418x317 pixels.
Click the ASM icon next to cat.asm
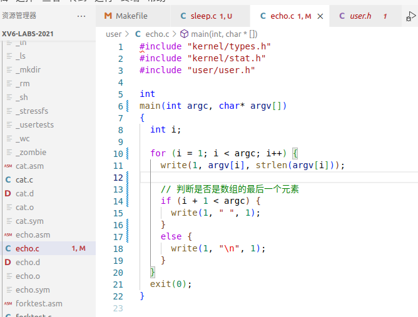(x=8, y=166)
